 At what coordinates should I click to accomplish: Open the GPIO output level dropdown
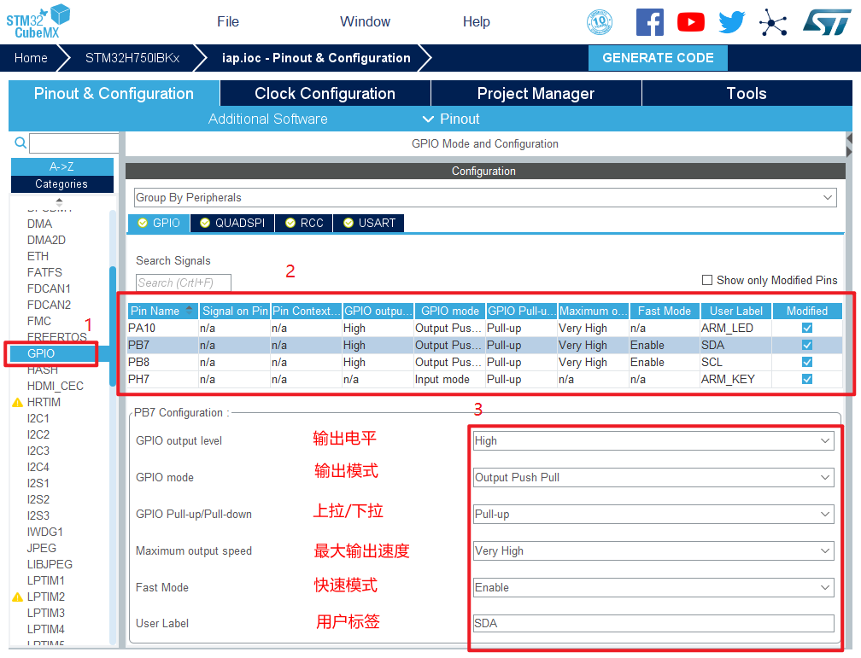[653, 441]
